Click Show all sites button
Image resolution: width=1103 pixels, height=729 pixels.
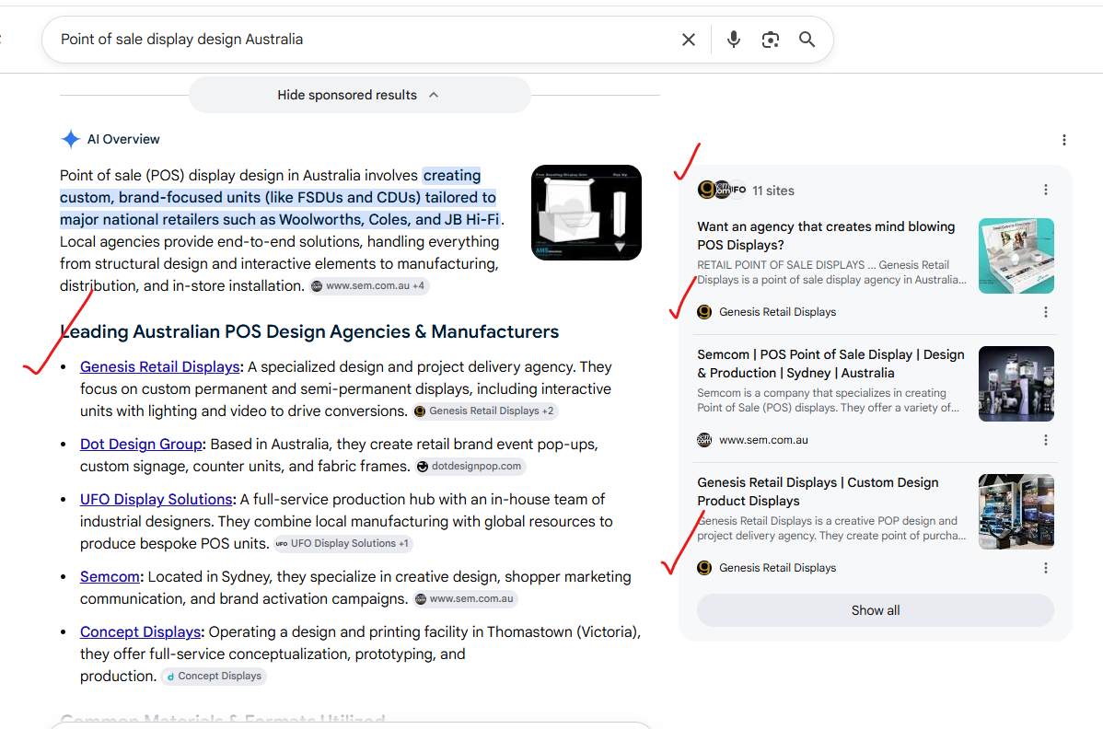point(875,610)
